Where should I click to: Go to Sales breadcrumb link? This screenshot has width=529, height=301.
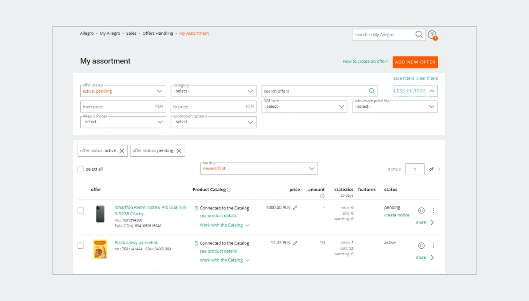(131, 33)
